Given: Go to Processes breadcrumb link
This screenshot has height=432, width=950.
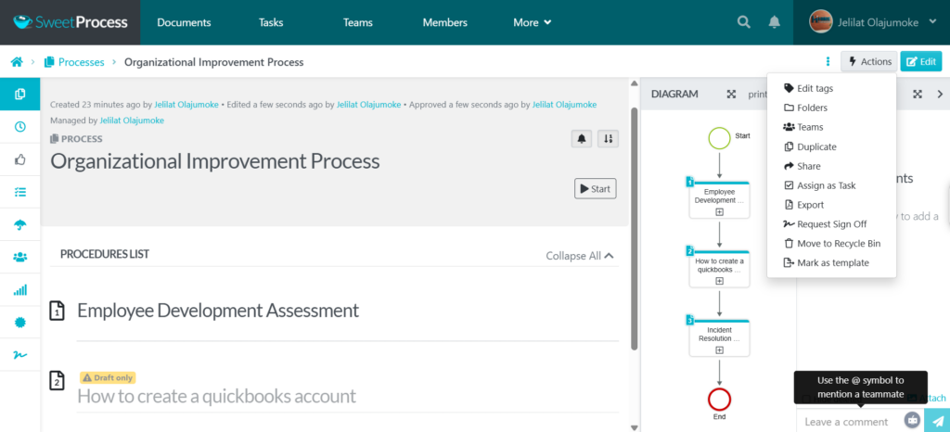Looking at the screenshot, I should pos(82,62).
